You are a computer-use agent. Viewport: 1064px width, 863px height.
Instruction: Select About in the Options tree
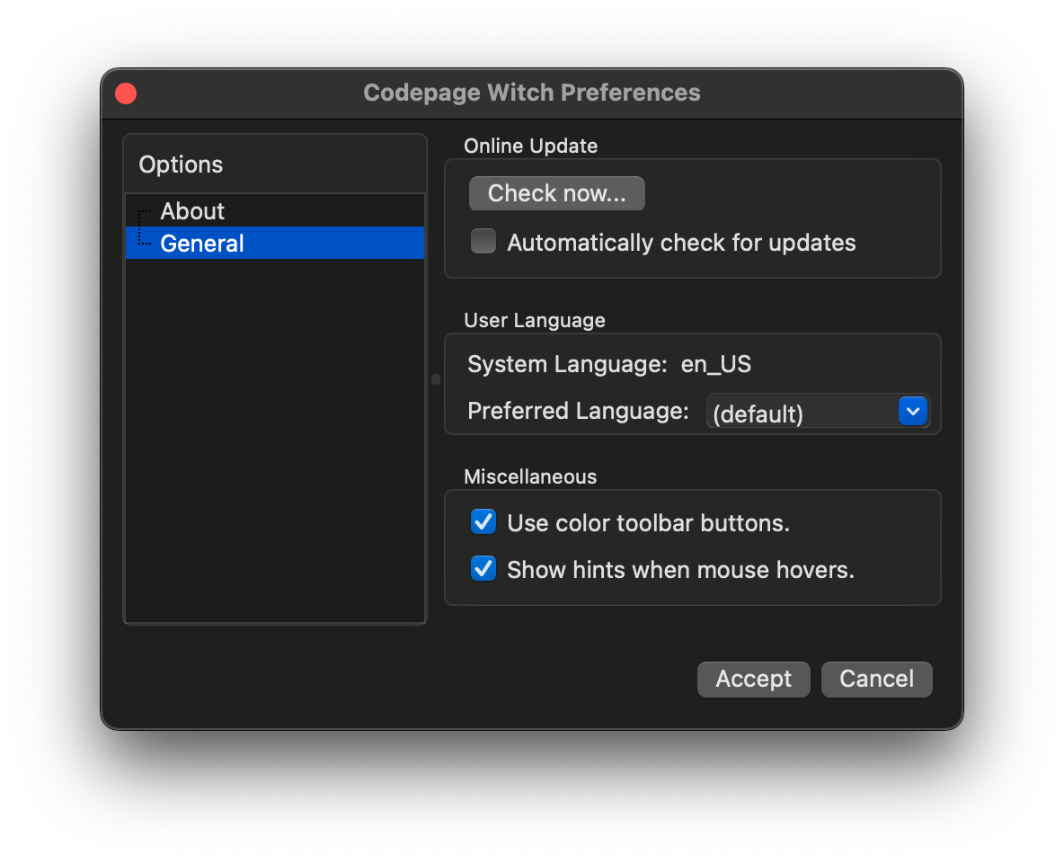tap(192, 211)
